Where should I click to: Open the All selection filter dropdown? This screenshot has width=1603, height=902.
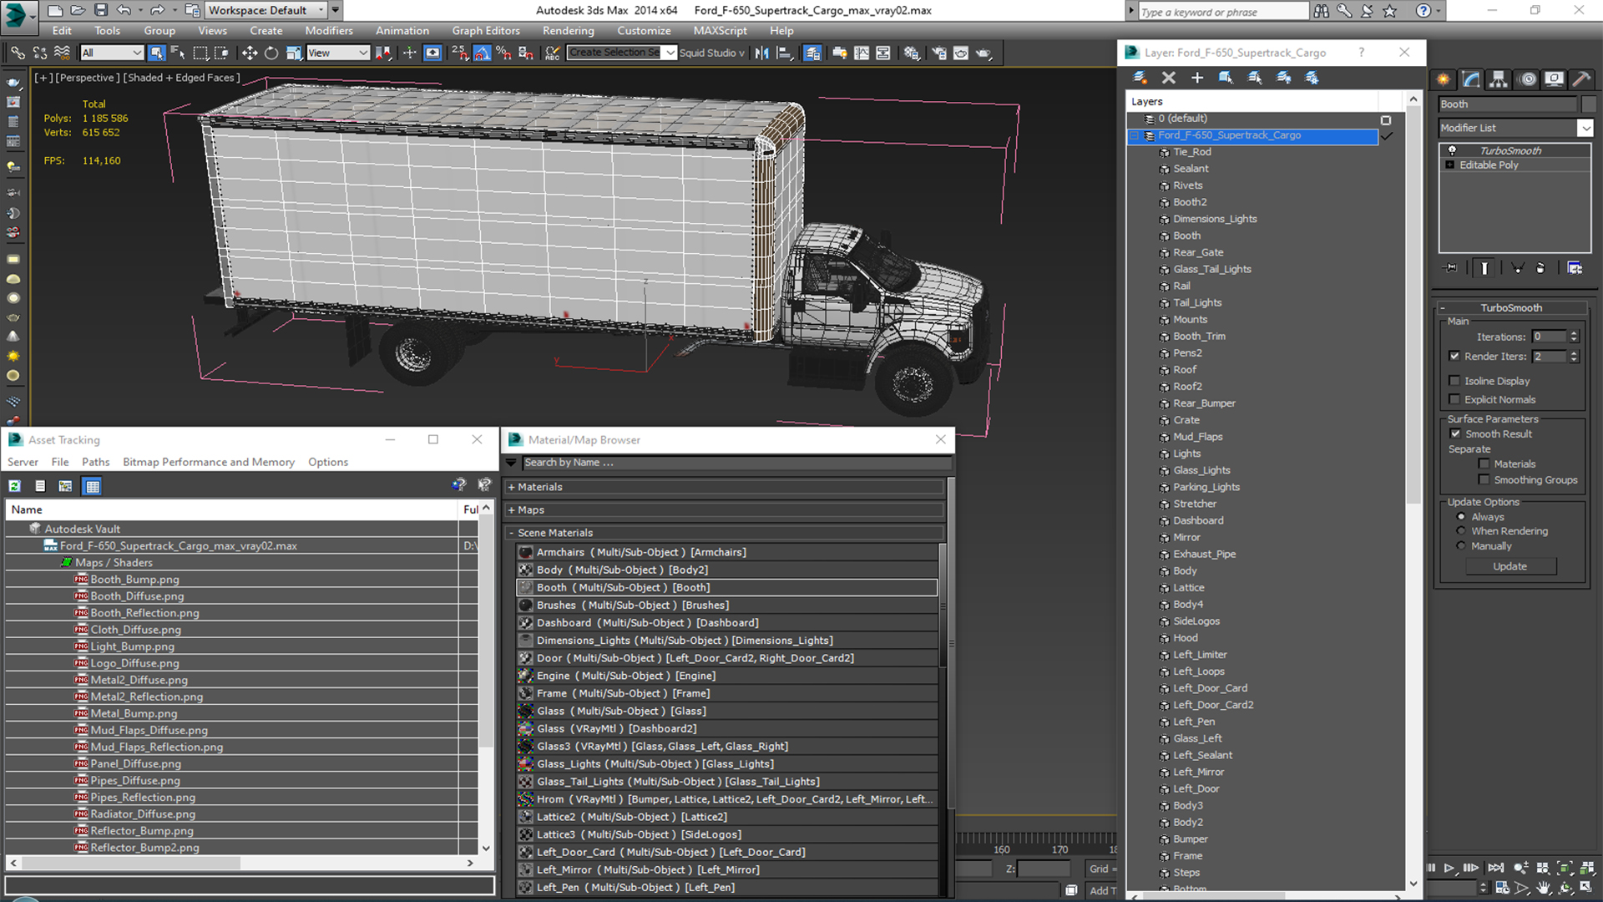click(x=112, y=53)
